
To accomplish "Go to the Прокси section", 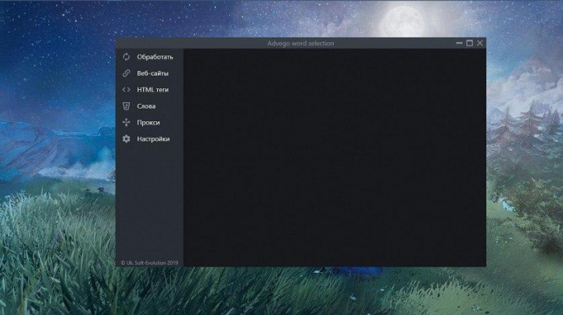I will coord(149,123).
